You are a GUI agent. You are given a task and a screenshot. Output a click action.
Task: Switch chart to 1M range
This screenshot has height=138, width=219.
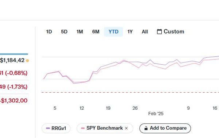pyautogui.click(x=80, y=32)
